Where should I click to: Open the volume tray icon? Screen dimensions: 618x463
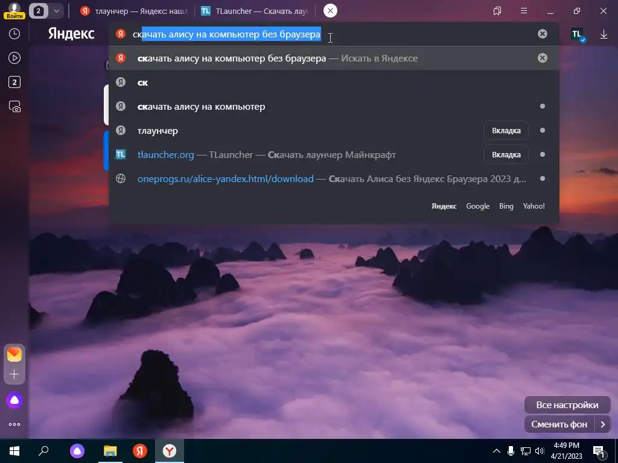coord(540,451)
